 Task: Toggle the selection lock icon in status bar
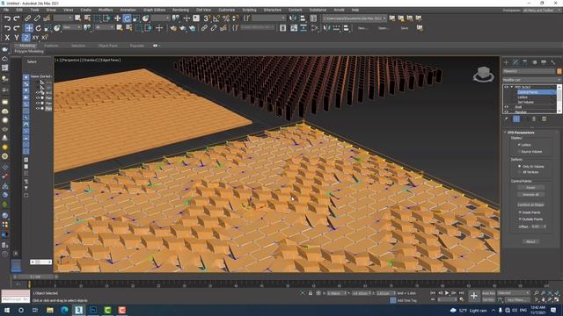tap(311, 293)
